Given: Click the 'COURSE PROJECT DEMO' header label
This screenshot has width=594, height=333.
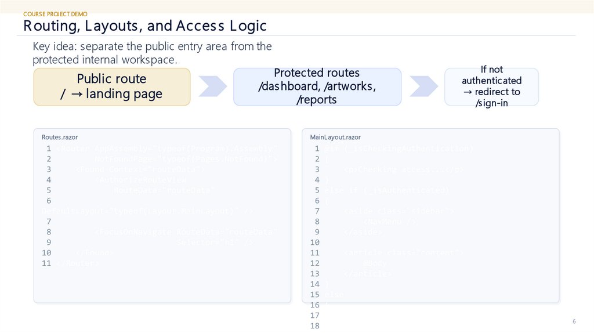Looking at the screenshot, I should click(56, 13).
